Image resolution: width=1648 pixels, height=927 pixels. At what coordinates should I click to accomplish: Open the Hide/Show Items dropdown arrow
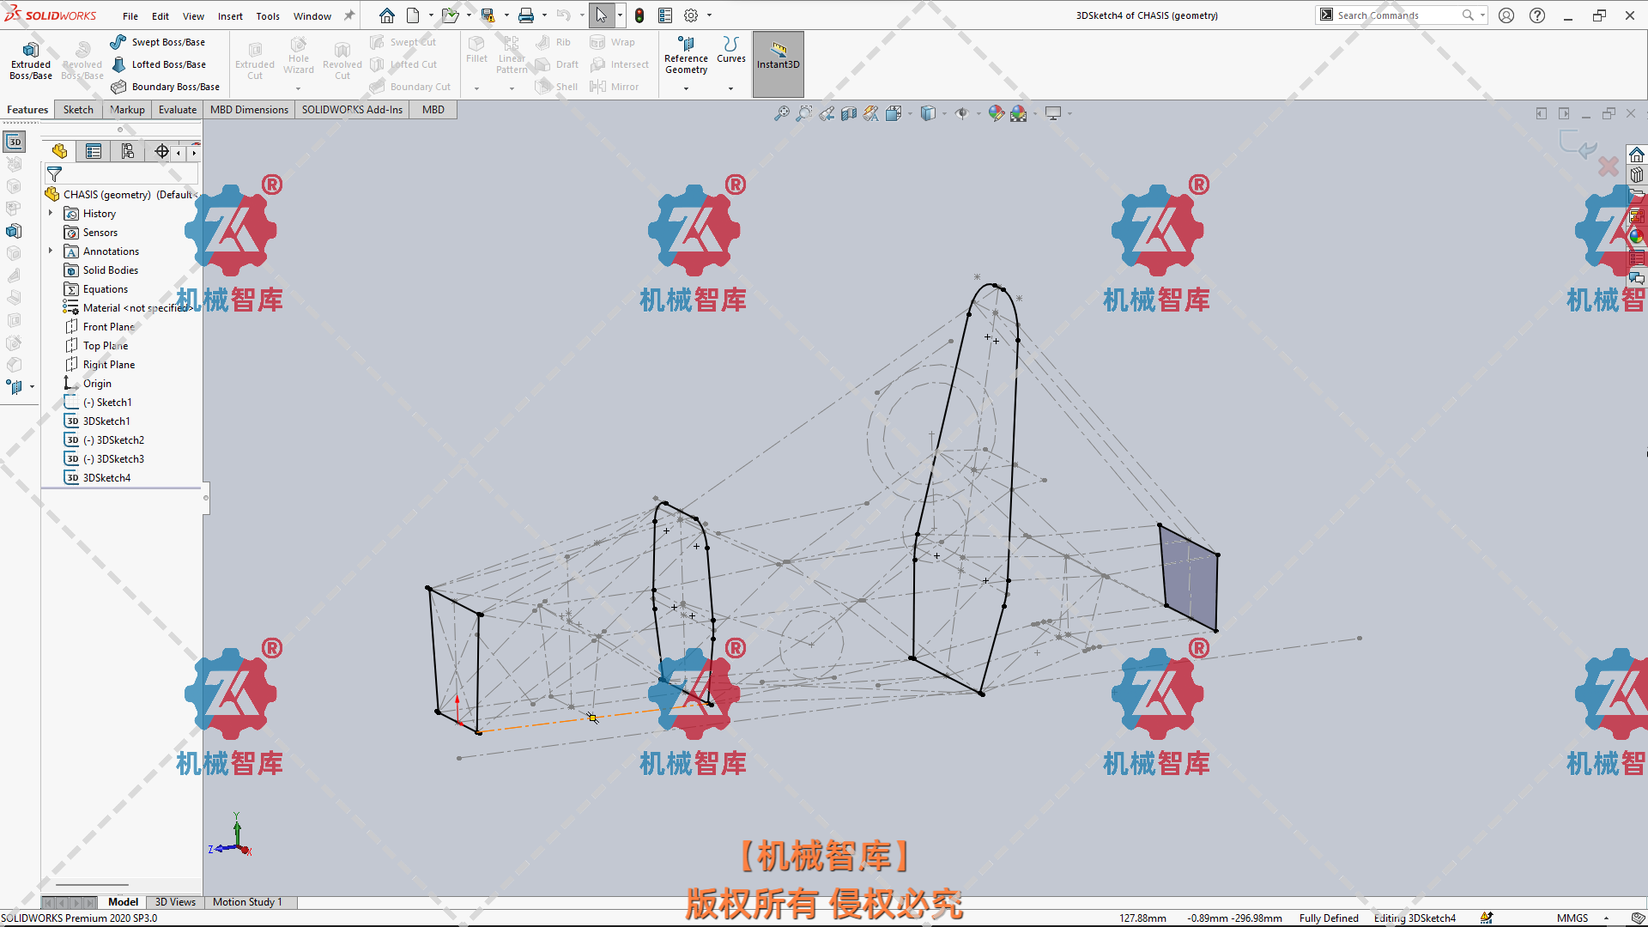coord(978,113)
